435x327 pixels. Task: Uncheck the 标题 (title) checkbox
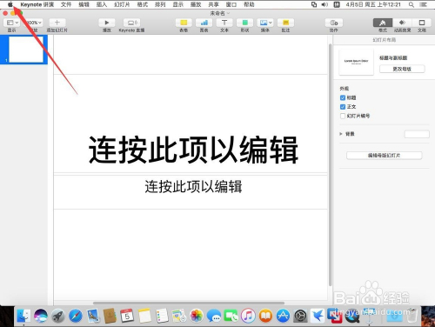[x=343, y=97]
